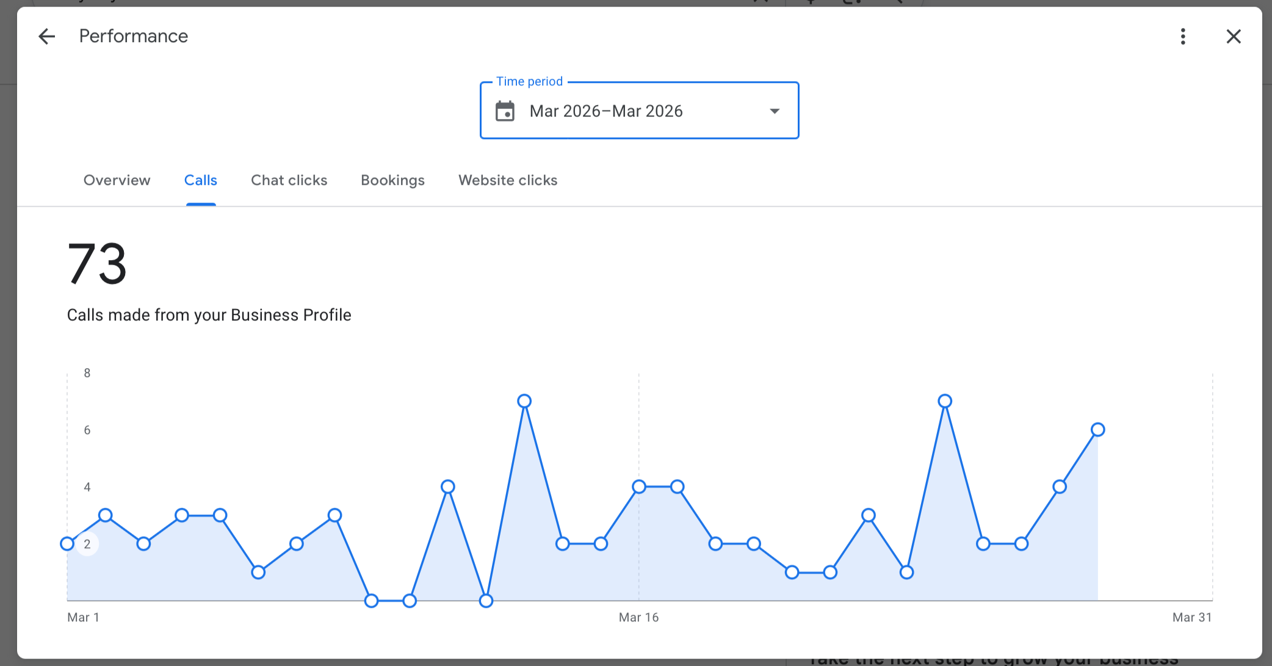Click the back arrow next to Performance

[47, 37]
